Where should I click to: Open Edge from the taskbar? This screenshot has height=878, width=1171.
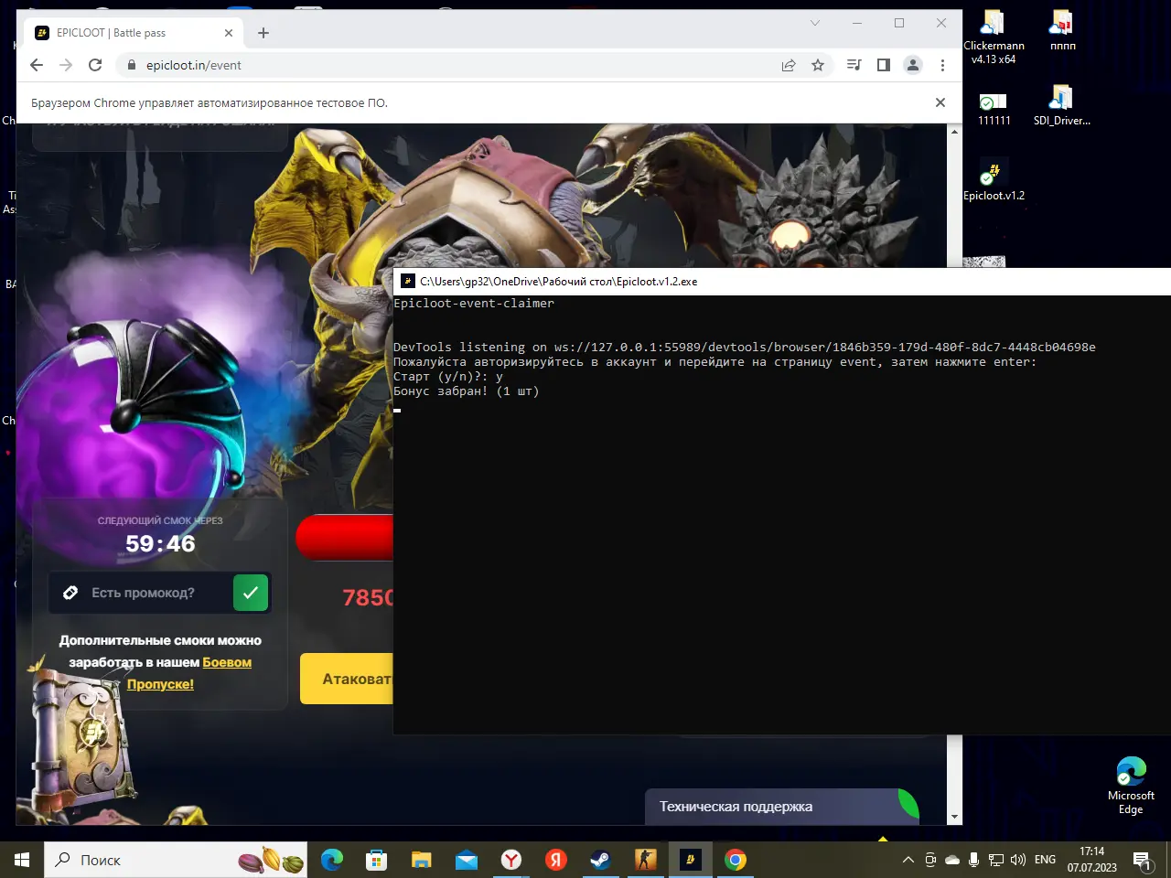332,860
